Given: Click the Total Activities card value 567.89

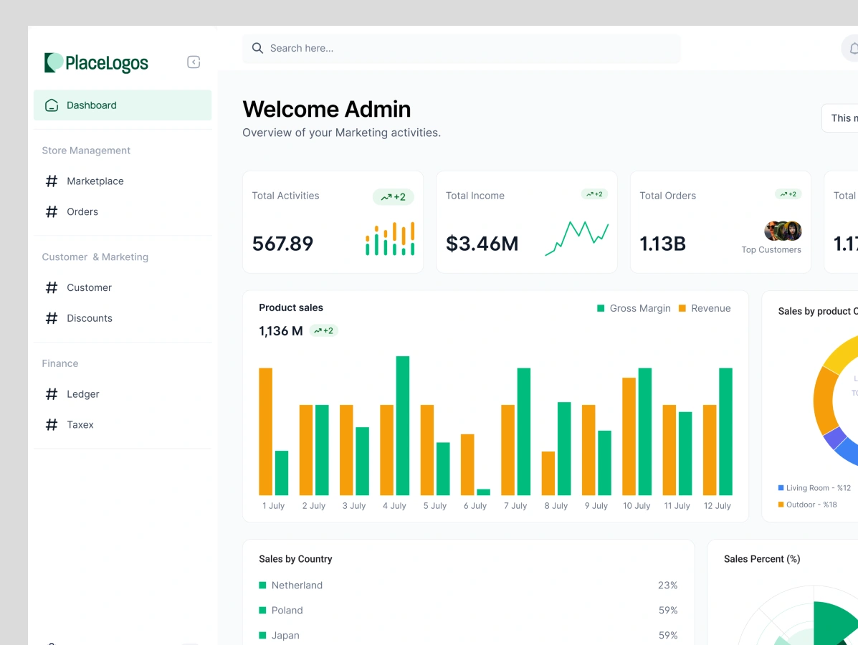Looking at the screenshot, I should point(282,244).
